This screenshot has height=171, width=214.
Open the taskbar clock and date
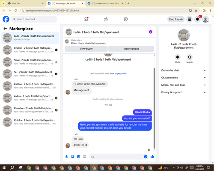(x=199, y=168)
